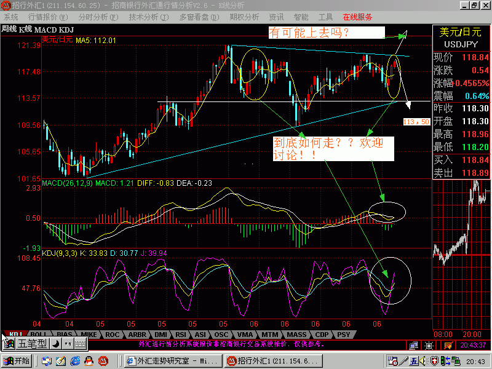This screenshot has width=492, height=369.
Task: Click the crosshair settings icon in status bar
Action: tap(429, 345)
